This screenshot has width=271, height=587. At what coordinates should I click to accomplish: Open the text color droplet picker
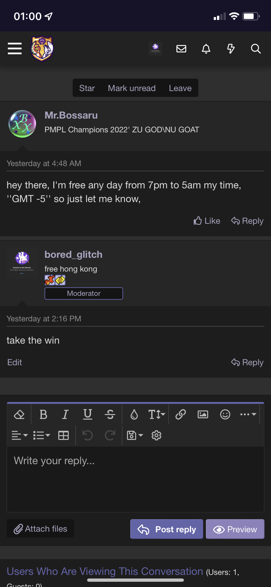134,415
